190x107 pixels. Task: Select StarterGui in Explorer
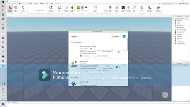tap(179, 34)
